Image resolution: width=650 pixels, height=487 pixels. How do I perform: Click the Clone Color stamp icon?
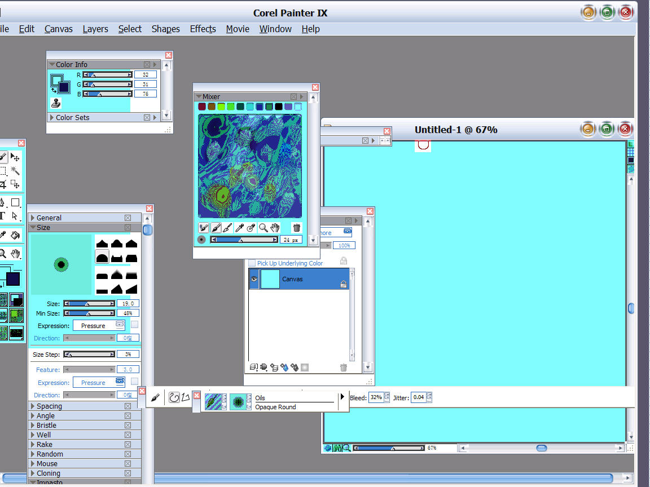(x=56, y=103)
